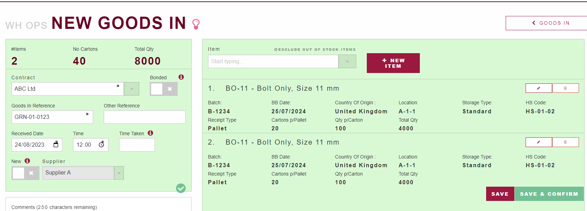Viewport: 587px width, 211px height.
Task: Click the info icon next to New
Action: coord(27,161)
